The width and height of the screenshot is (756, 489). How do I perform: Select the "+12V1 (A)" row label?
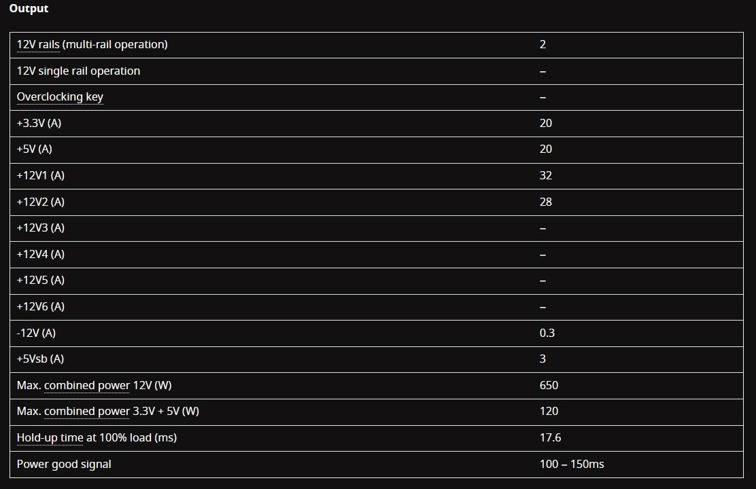tap(41, 176)
